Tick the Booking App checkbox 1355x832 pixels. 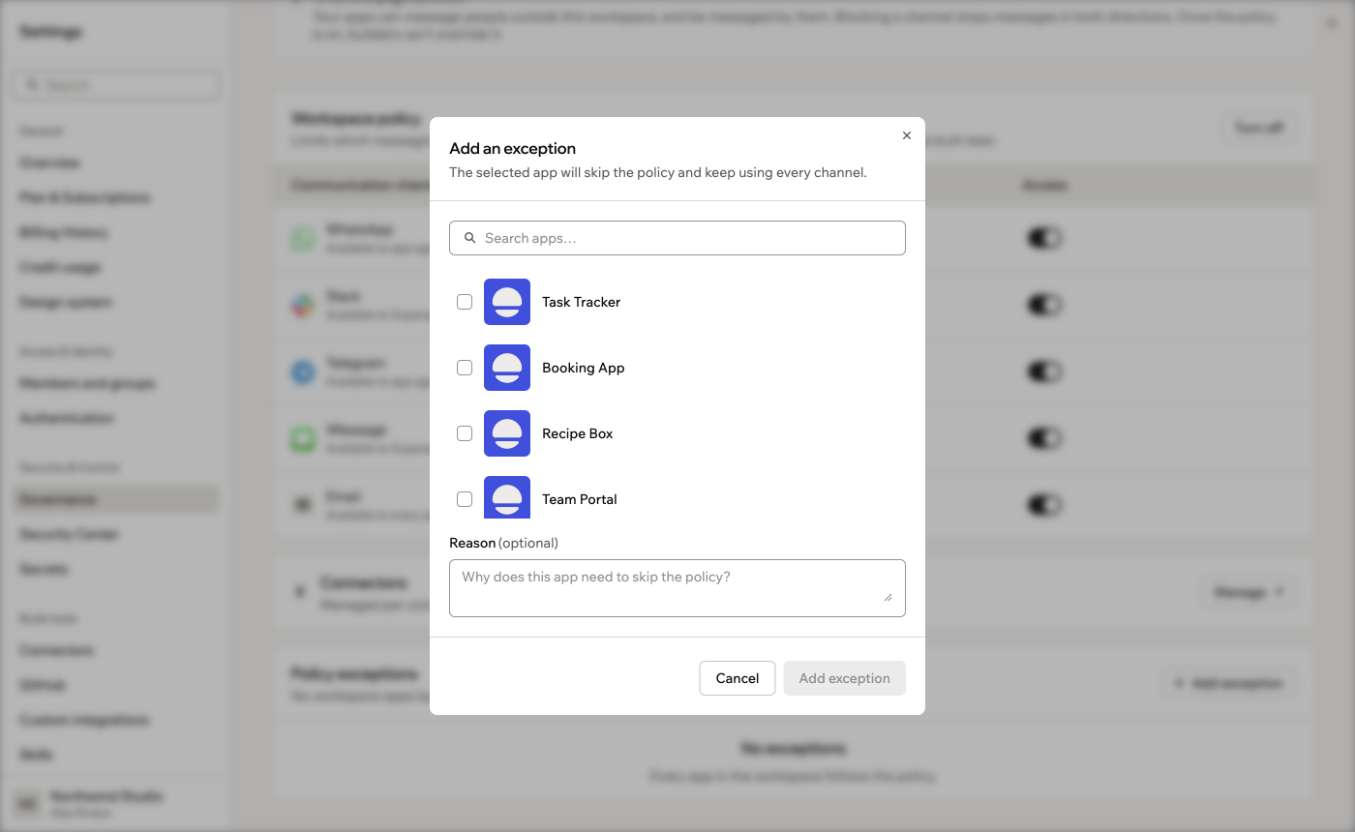(465, 368)
